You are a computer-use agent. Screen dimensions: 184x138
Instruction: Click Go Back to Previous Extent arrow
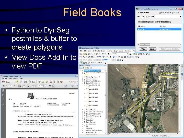98,57
